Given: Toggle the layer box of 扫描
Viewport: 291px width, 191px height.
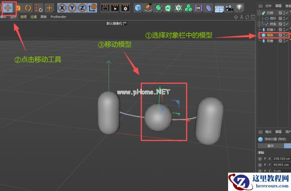Looking at the screenshot, I should (x=280, y=13).
